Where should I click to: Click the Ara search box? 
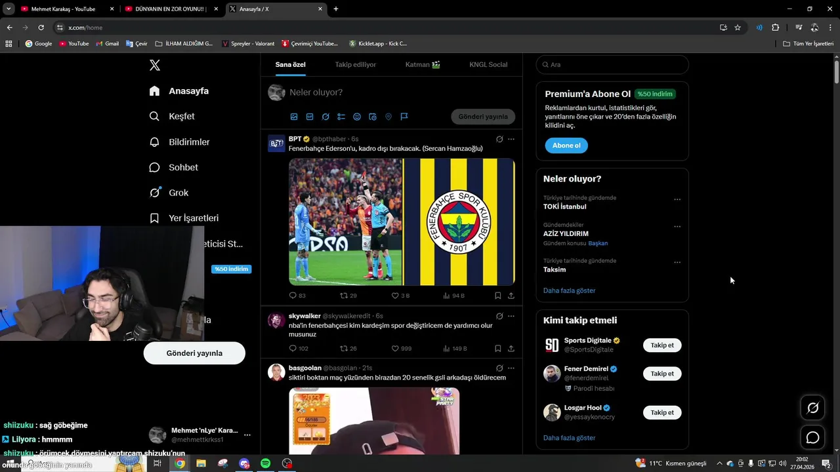coord(612,65)
